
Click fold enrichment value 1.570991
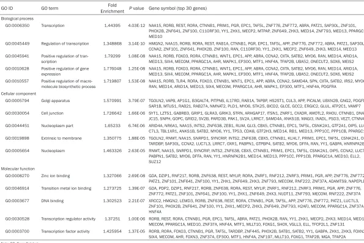pyautogui.click(x=113, y=101)
